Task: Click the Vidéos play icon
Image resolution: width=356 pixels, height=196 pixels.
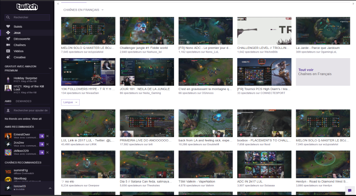Action: [x=8, y=51]
